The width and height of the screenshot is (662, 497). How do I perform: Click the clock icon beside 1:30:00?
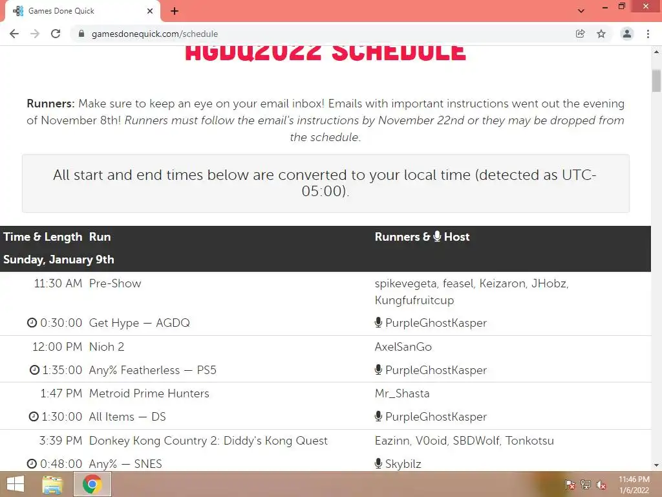tap(34, 417)
